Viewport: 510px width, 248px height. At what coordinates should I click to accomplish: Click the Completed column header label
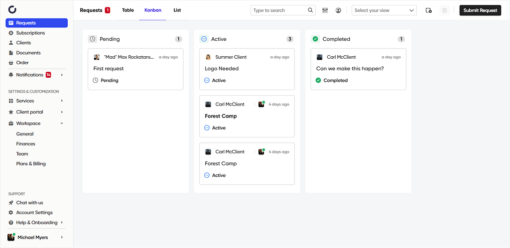[336, 39]
